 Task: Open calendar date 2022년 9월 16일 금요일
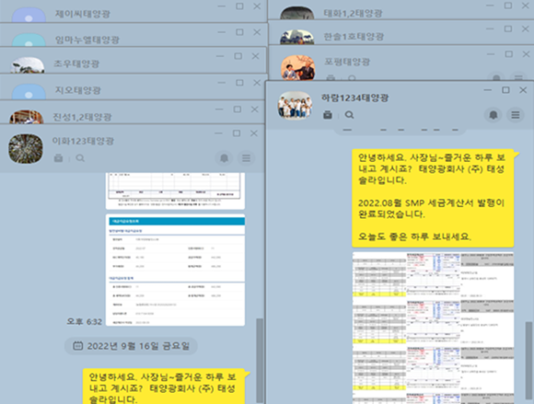coord(131,346)
